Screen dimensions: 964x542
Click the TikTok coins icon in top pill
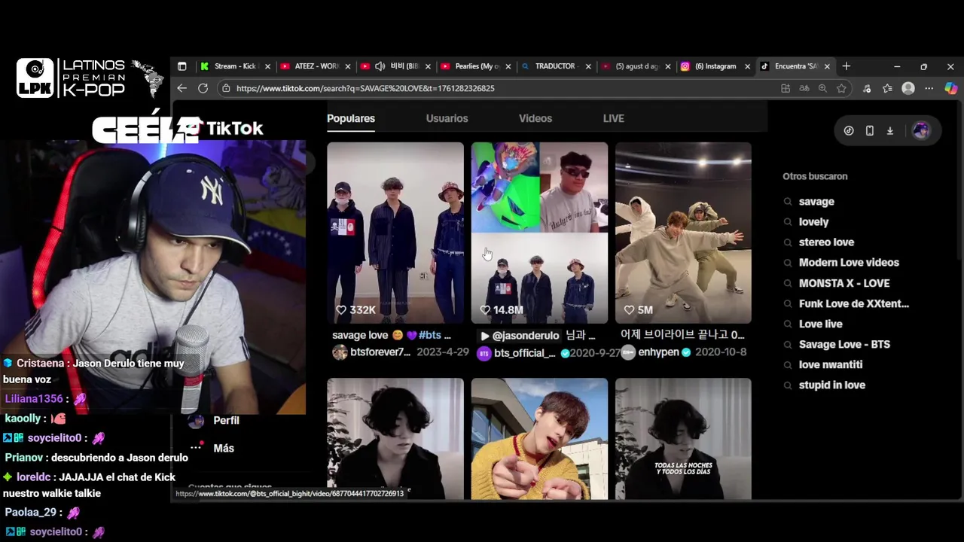coord(849,130)
